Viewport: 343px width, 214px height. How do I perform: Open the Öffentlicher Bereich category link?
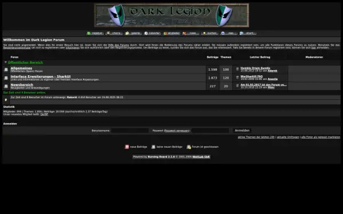coord(25,62)
